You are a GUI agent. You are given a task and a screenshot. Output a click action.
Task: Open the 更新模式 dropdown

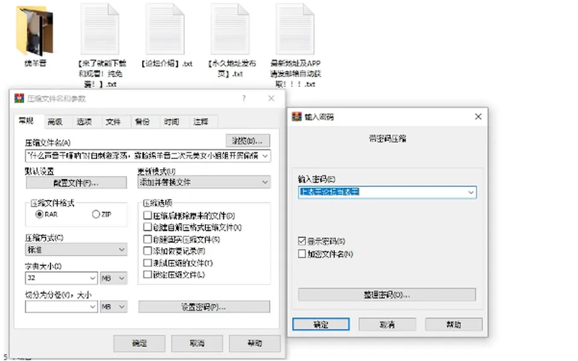(204, 183)
